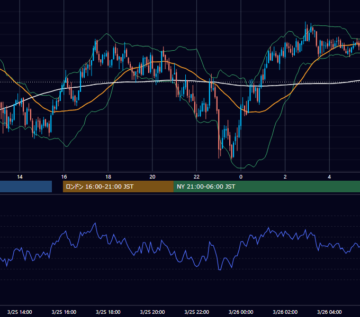
Task: Click hour label 16 on price chart axis
Action: (64, 177)
